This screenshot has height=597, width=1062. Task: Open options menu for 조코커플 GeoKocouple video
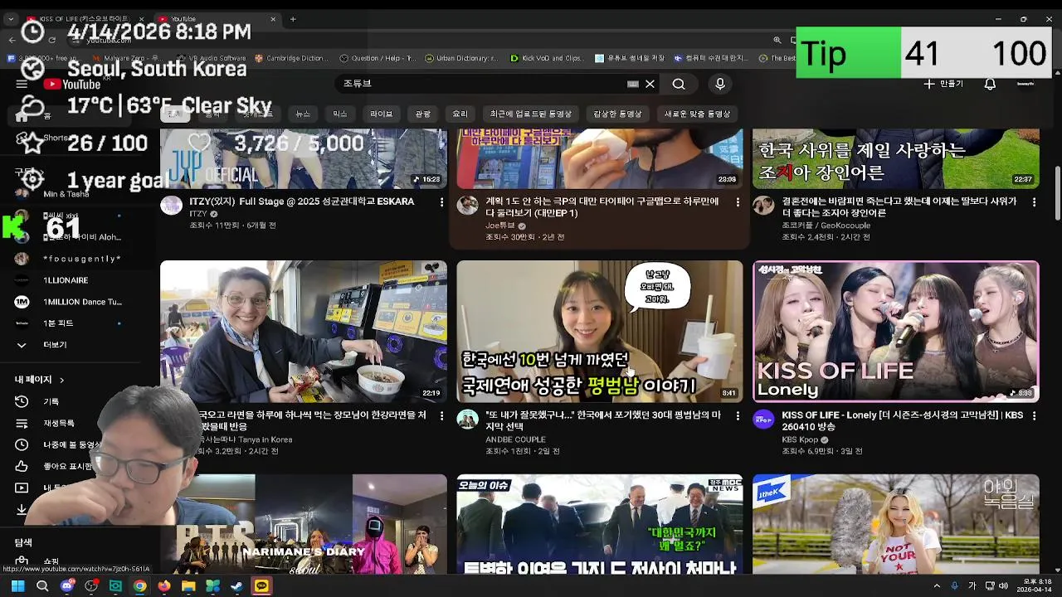tap(1034, 201)
